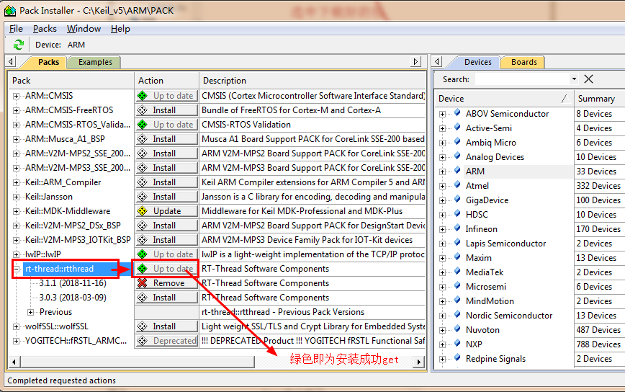Click the chip icon beside Maxim
Image resolution: width=625 pixels, height=392 pixels.
(458, 258)
